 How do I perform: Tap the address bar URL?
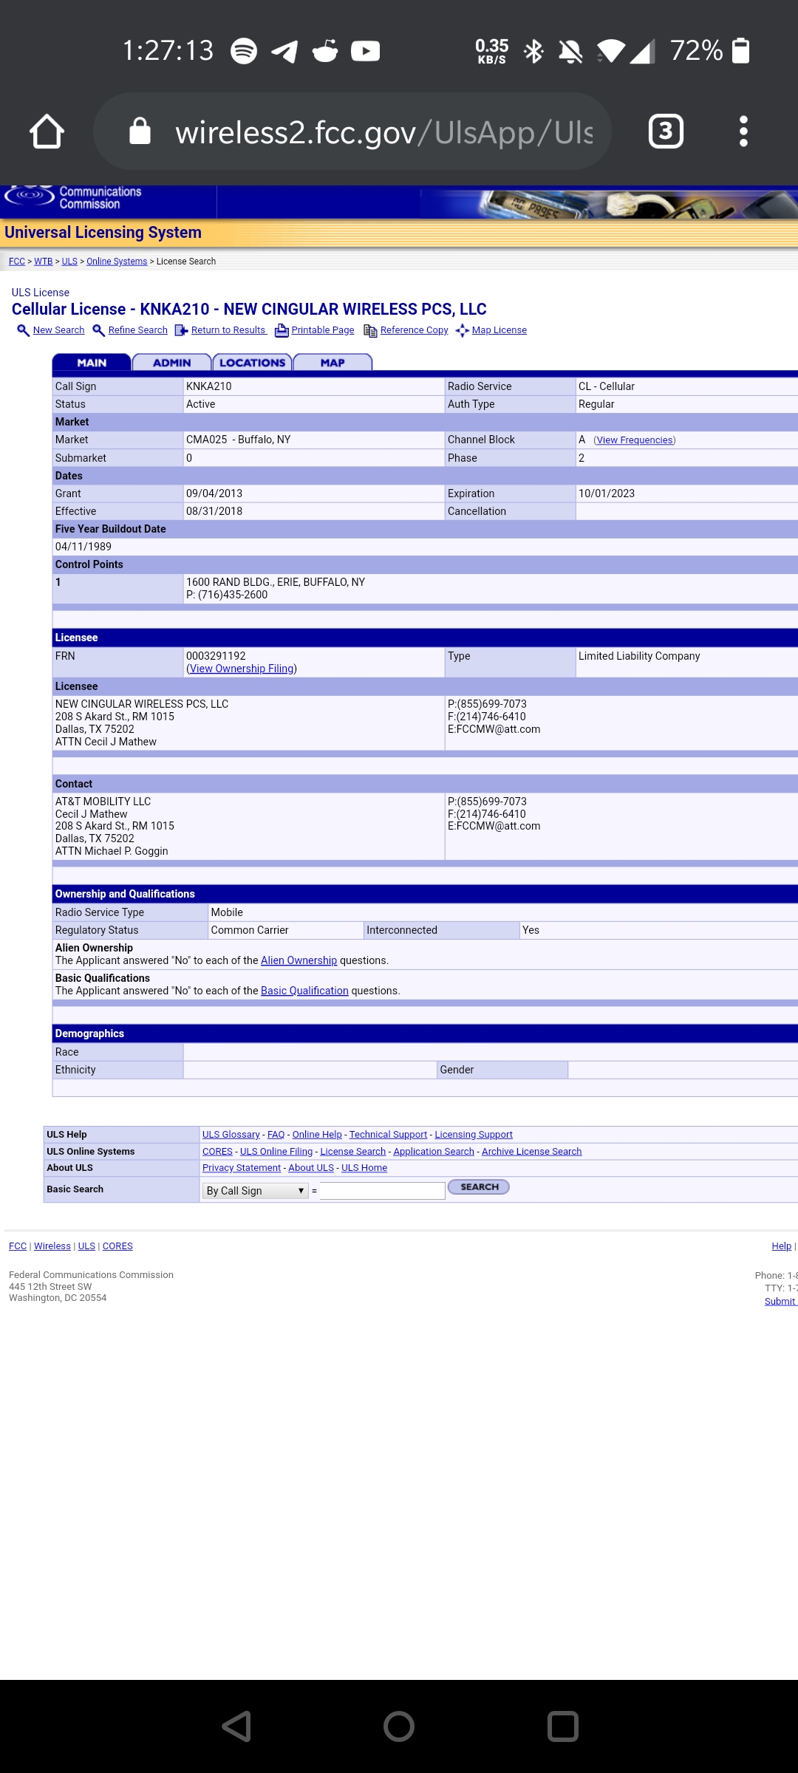click(x=384, y=132)
